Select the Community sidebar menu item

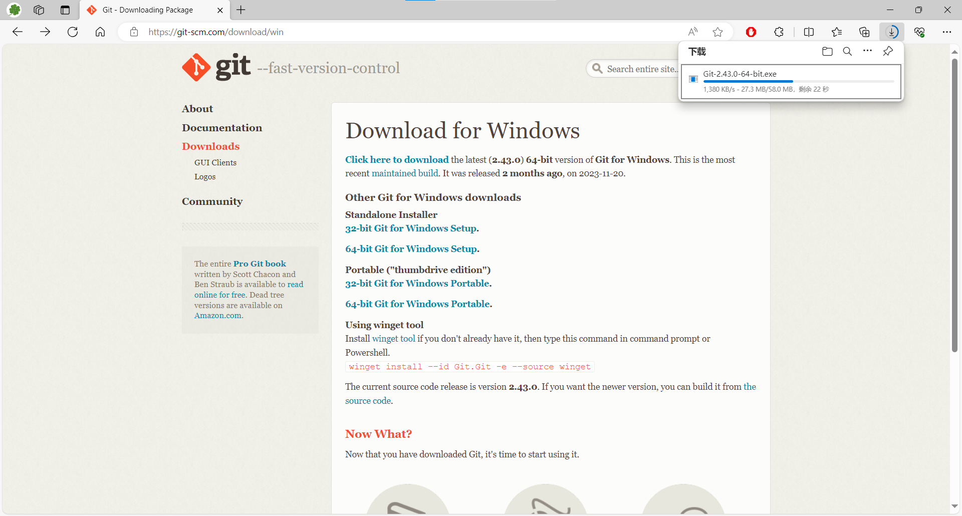[x=212, y=201]
